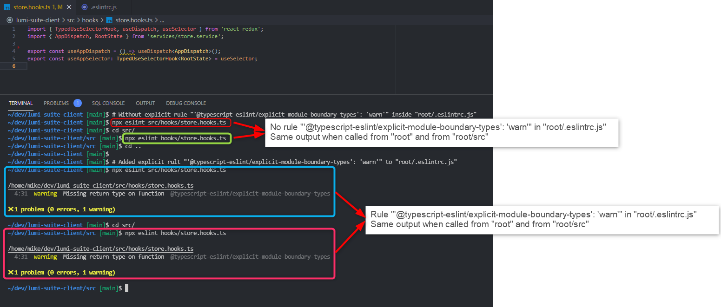Click line number 5 in the gutter
721x307 pixels.
point(13,58)
